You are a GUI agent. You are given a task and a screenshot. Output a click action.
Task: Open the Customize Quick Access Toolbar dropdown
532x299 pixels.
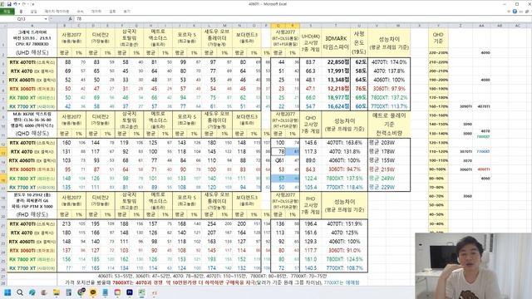pos(32,4)
